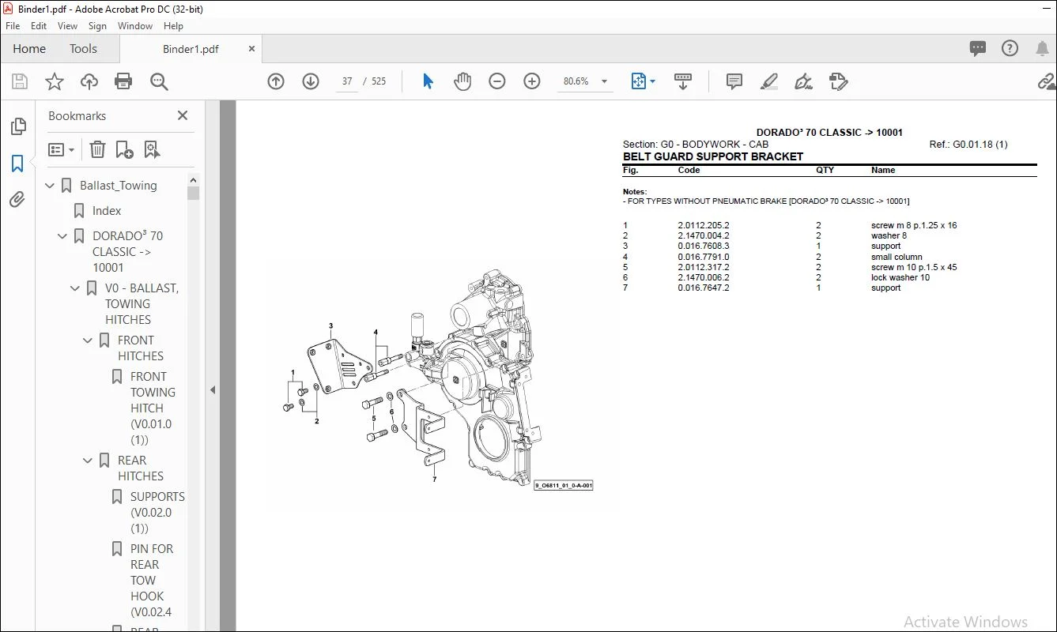Collapse the REAR HITCHES node
Viewport: 1057px width, 632px height.
tap(89, 461)
